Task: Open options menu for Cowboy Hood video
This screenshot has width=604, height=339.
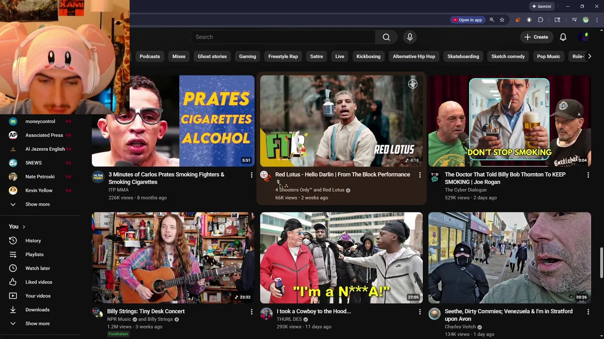Action: pos(419,312)
